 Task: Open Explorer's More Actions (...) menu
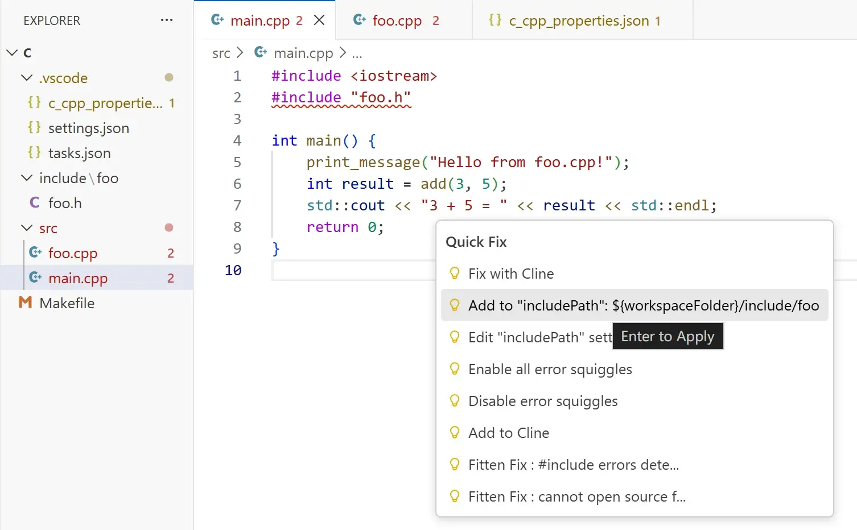pos(166,20)
